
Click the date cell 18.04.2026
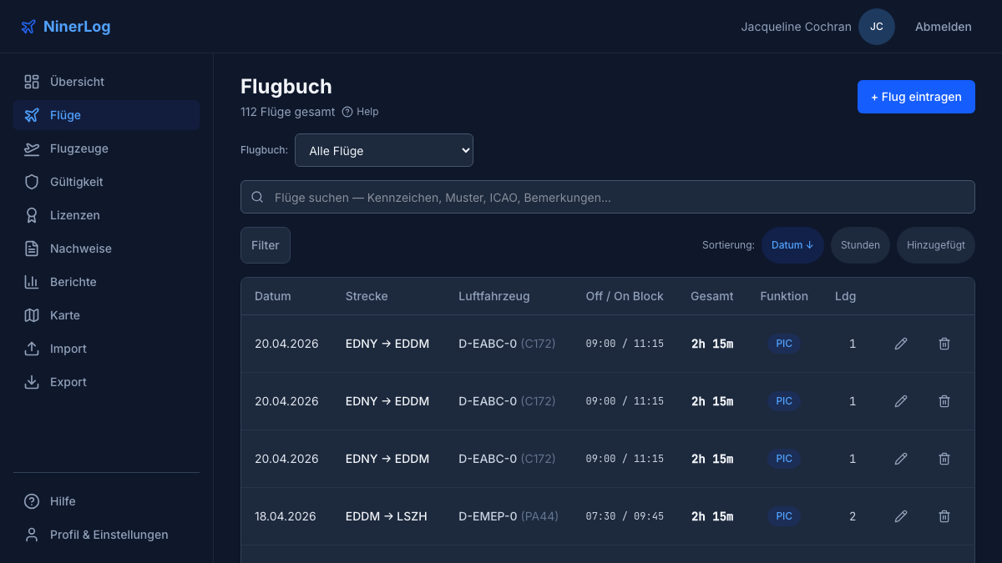pos(286,516)
